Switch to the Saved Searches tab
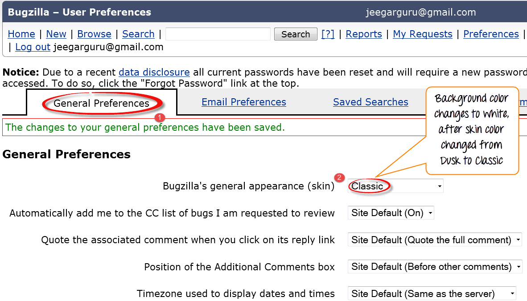The height and width of the screenshot is (301, 527). point(371,102)
